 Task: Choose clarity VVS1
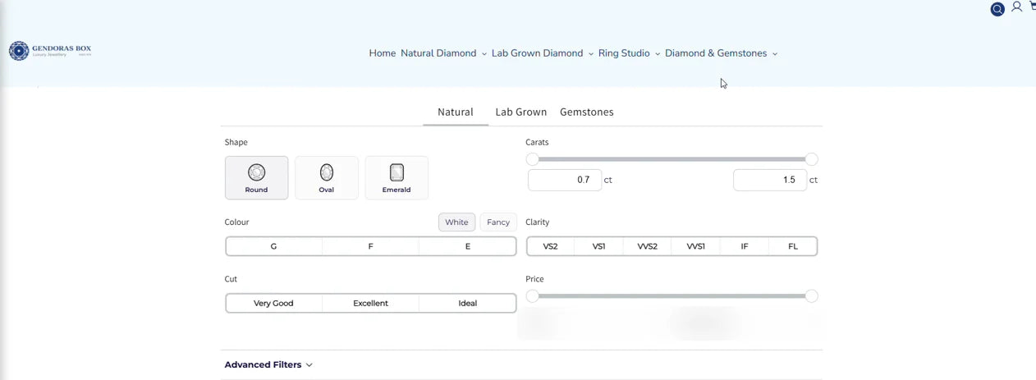point(696,246)
